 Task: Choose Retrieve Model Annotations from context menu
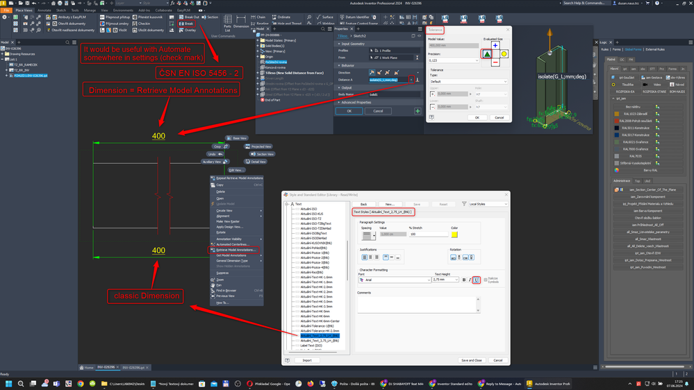pos(236,250)
